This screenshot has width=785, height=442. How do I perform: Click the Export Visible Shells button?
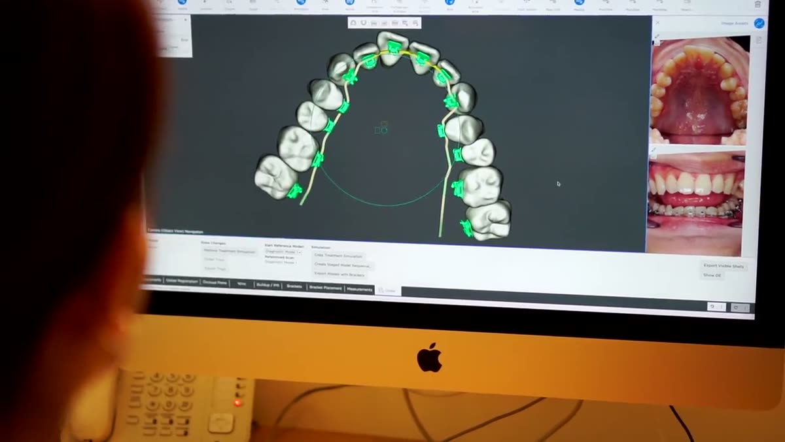724,266
